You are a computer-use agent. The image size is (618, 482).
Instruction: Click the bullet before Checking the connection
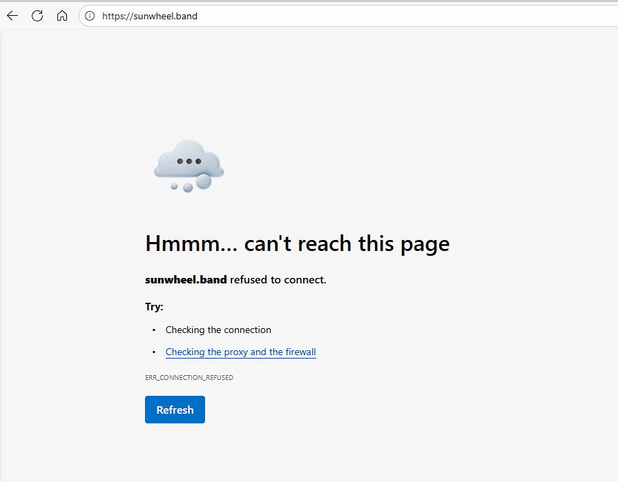click(x=154, y=330)
